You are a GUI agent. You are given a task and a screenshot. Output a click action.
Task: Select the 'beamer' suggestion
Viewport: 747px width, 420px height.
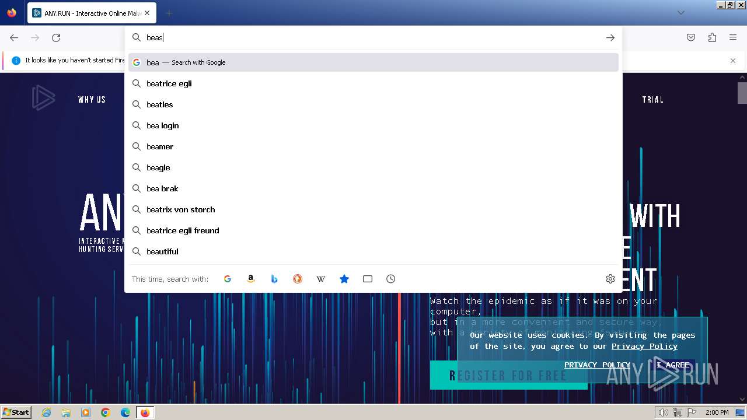[x=373, y=146]
